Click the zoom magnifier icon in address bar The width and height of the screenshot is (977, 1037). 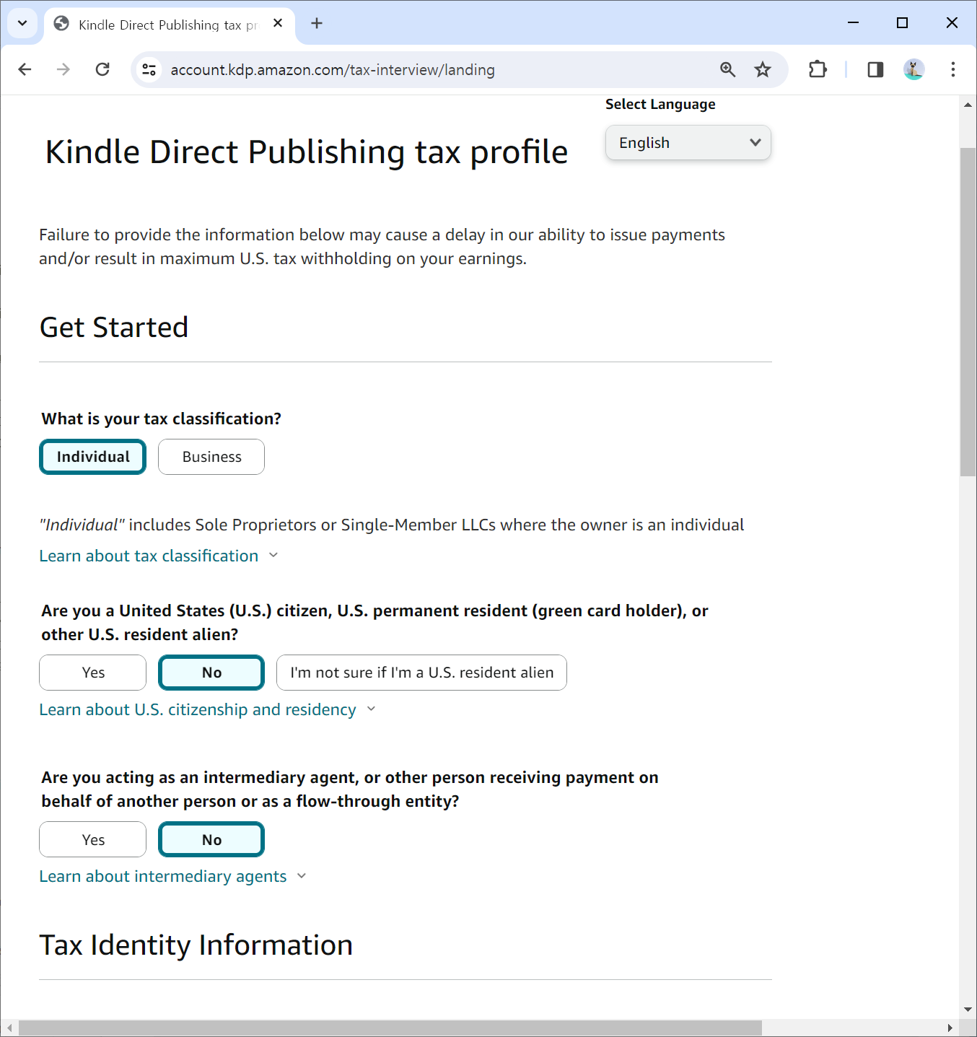pos(727,69)
